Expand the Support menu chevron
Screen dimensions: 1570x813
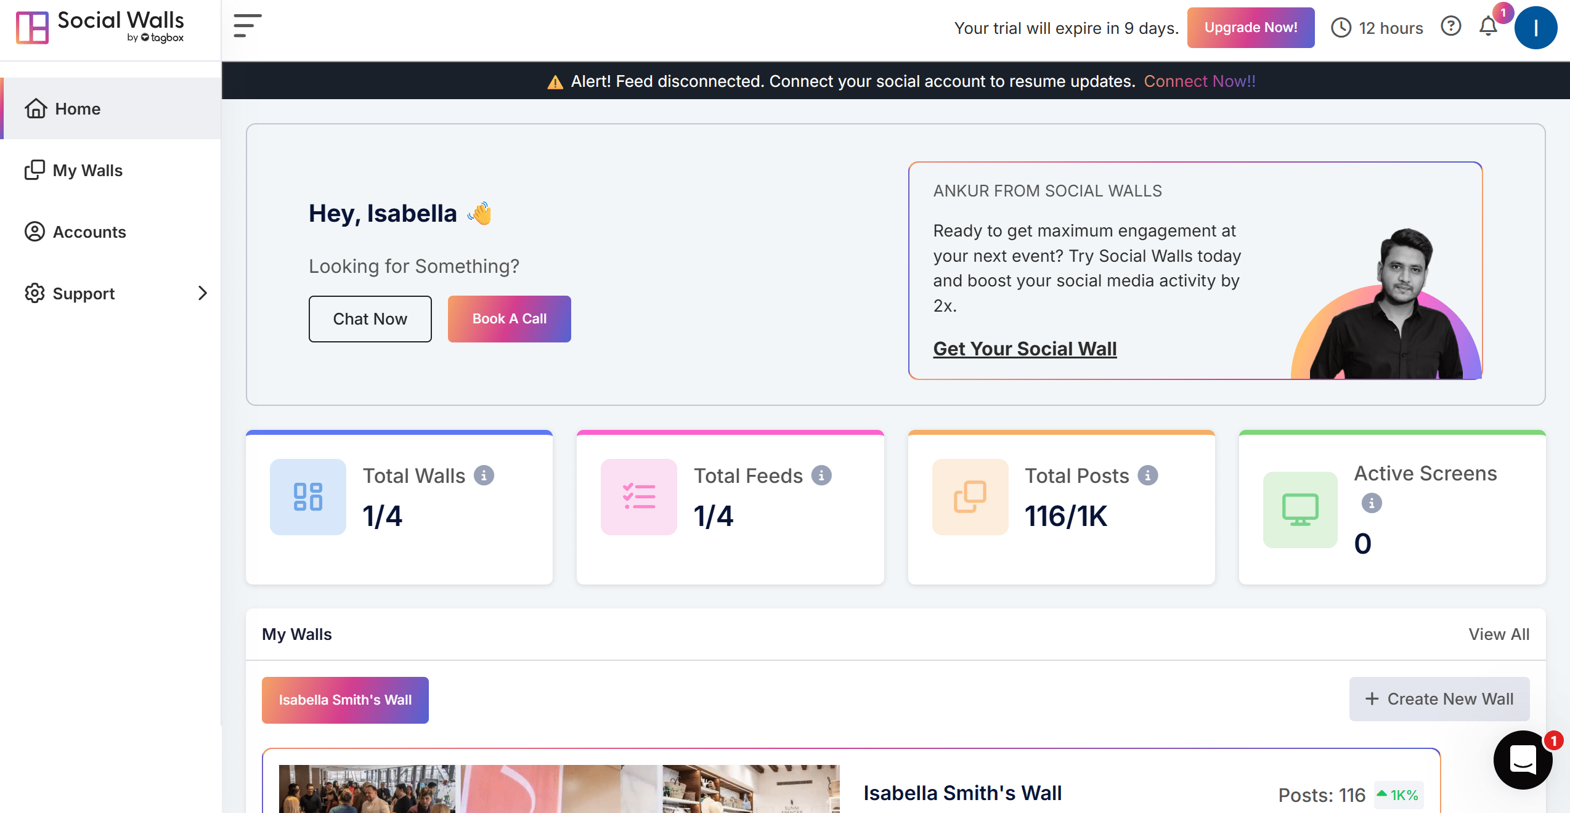click(203, 294)
